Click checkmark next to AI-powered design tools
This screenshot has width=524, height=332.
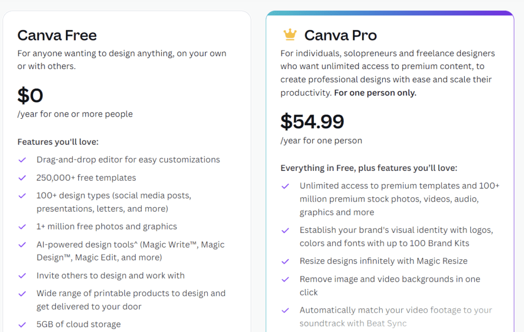pyautogui.click(x=23, y=245)
